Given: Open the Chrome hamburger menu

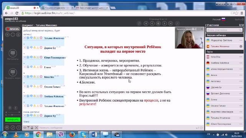Looking at the screenshot, I should click(242, 13).
